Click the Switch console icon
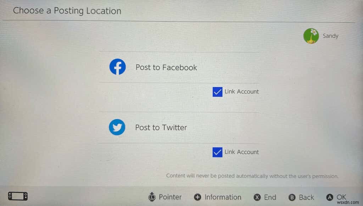 pos(18,196)
